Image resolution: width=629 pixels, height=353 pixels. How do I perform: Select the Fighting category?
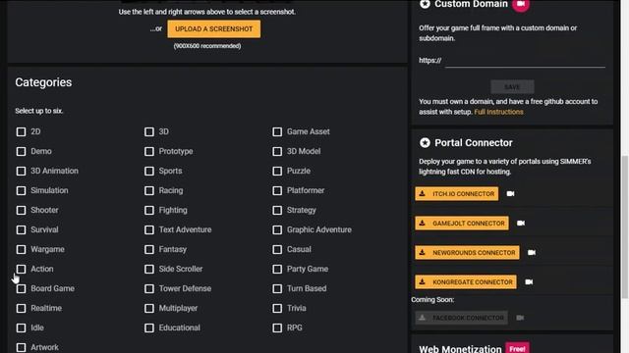tap(149, 210)
